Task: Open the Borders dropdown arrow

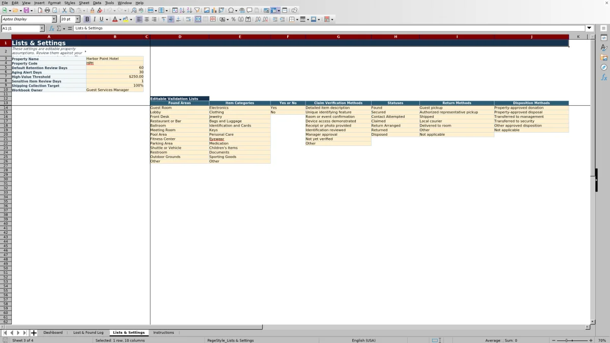Action: 297,19
